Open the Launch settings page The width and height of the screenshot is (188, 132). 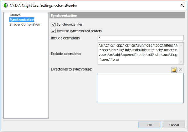coord(15,15)
